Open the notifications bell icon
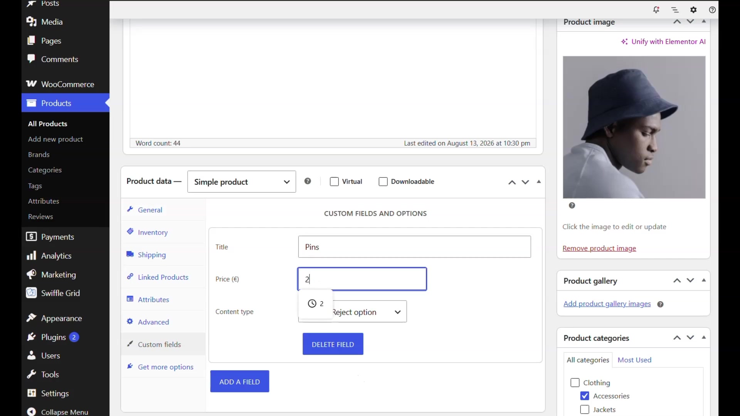The height and width of the screenshot is (416, 740). pos(656,10)
